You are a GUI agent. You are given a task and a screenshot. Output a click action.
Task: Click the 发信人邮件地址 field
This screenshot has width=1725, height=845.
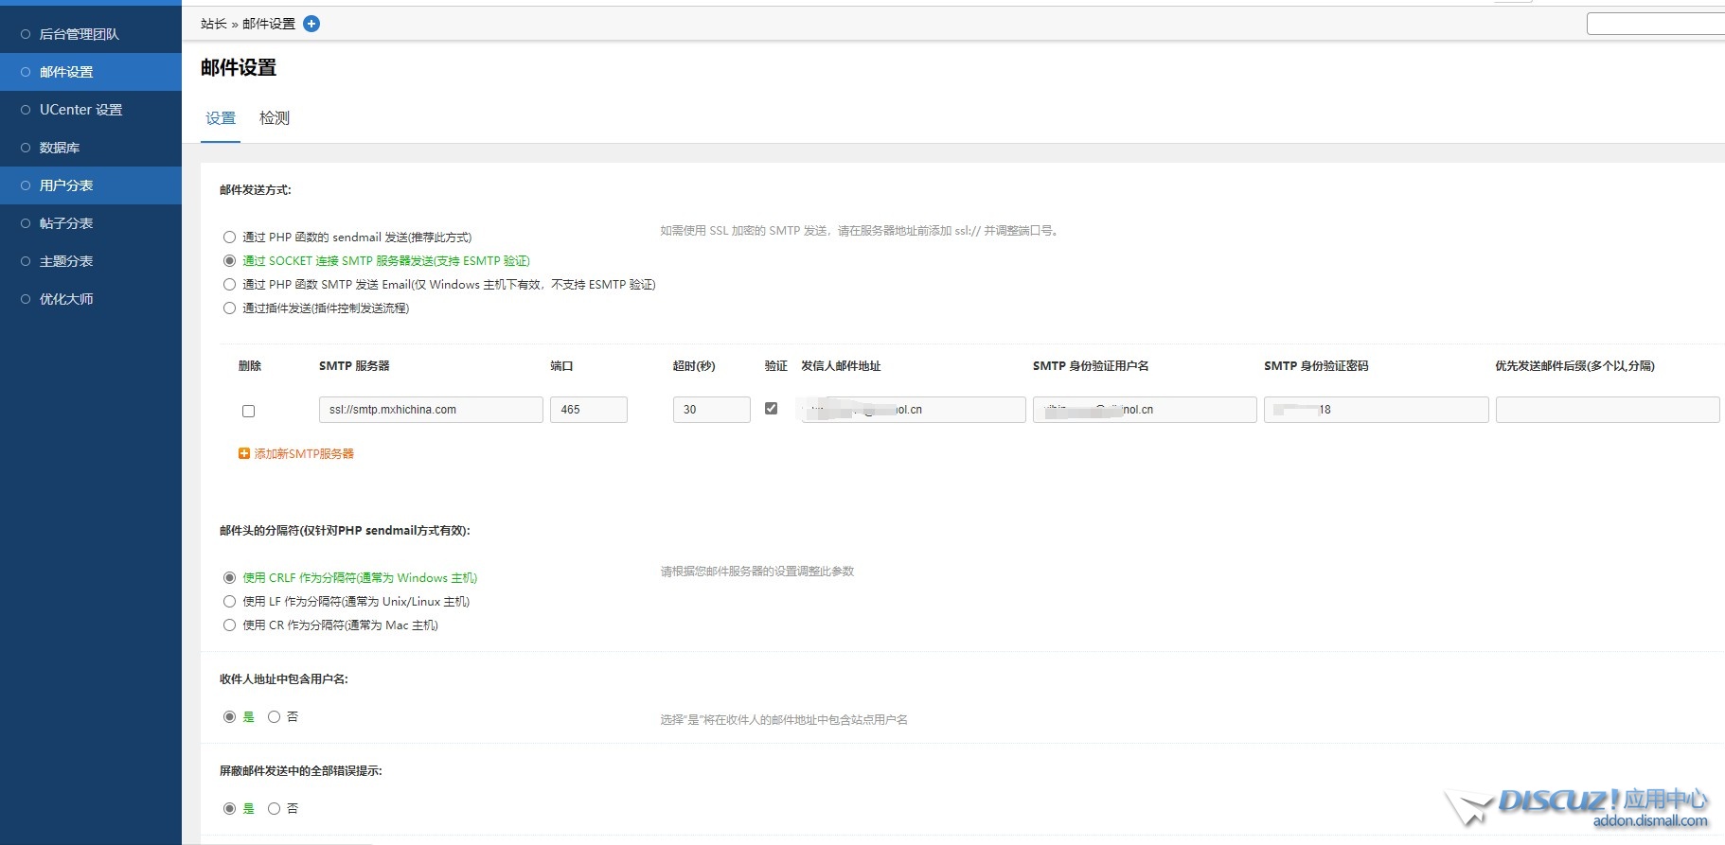(x=914, y=410)
